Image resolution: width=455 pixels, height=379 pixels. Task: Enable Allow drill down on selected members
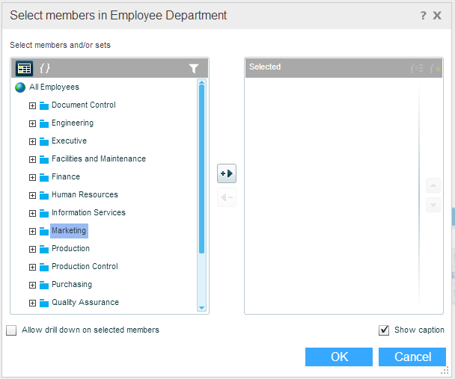point(11,330)
